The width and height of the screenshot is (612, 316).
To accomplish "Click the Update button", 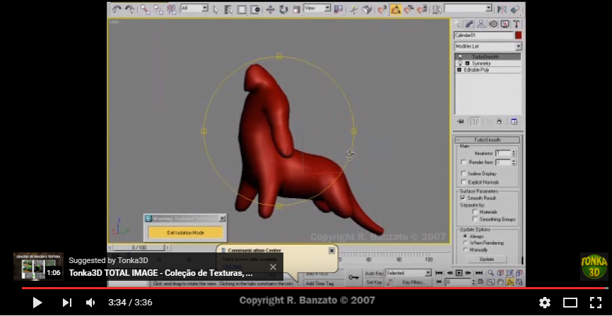I will [487, 259].
